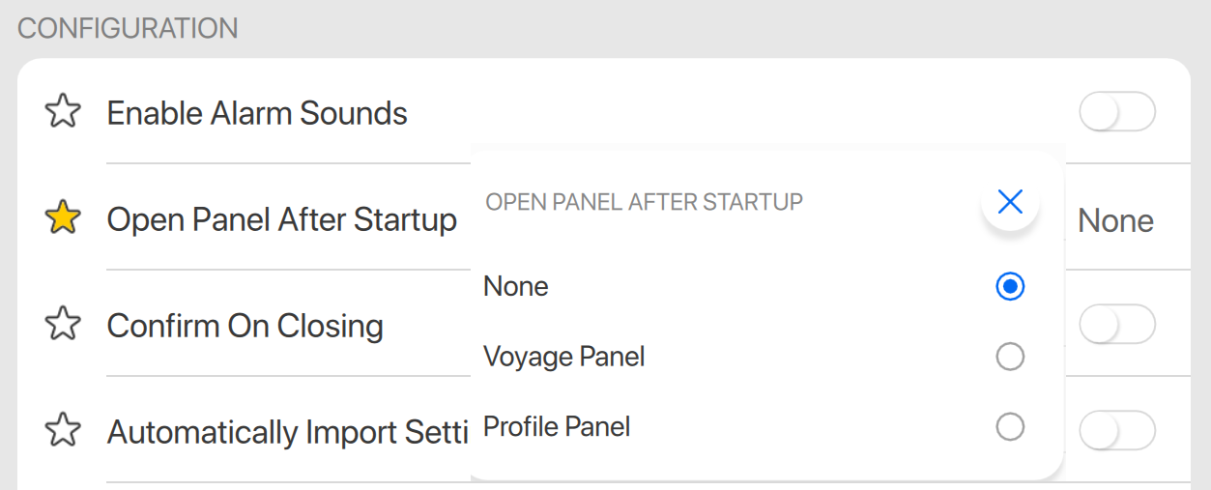The image size is (1211, 490).
Task: Click the Enable Alarm Sounds label
Action: pyautogui.click(x=257, y=113)
